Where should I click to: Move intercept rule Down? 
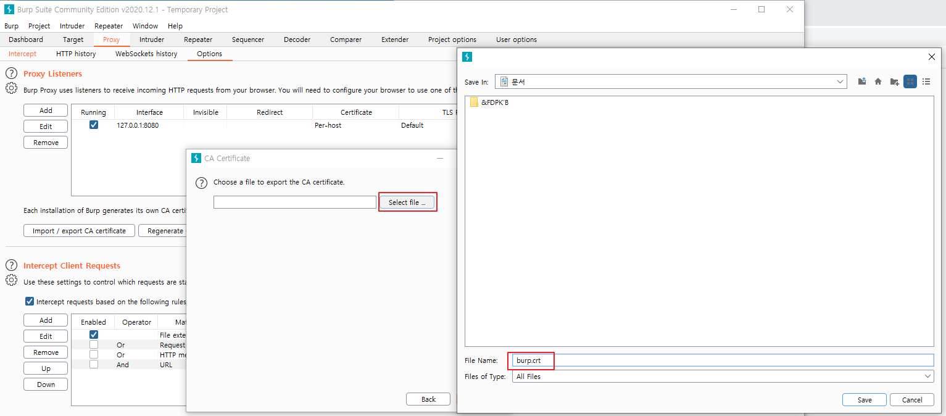(x=46, y=385)
